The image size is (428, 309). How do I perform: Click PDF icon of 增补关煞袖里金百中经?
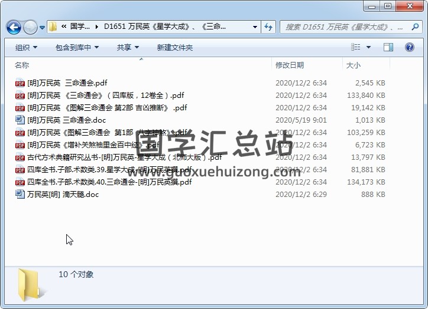pos(20,145)
